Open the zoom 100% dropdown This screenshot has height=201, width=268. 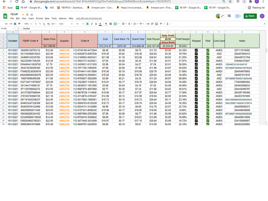click(28, 24)
